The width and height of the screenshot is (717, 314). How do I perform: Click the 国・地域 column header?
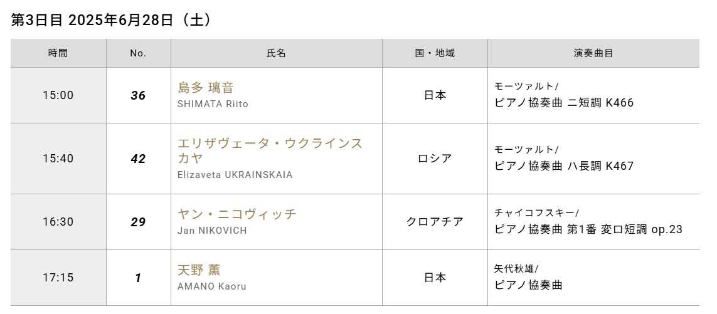[435, 53]
